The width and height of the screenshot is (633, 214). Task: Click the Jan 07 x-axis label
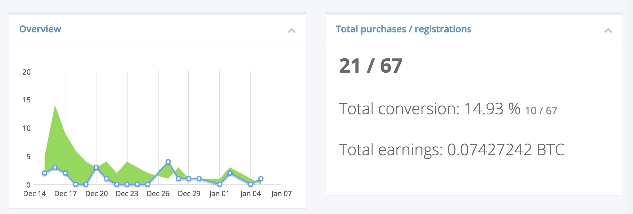[281, 194]
